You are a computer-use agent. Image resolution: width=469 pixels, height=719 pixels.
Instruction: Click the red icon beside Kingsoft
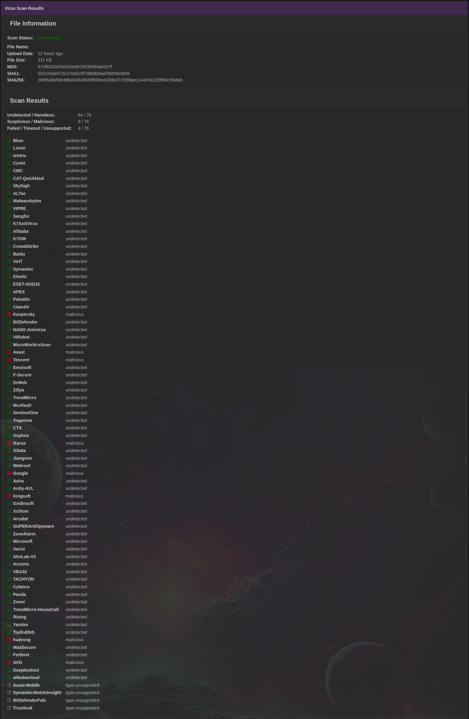point(9,496)
